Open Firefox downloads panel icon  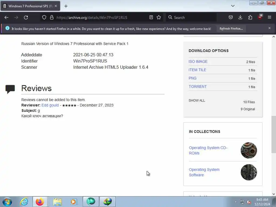pyautogui.click(x=240, y=17)
